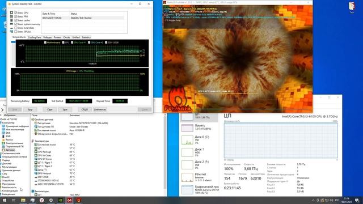Expand Операционная система in AIDA64 tree

tap(14, 156)
